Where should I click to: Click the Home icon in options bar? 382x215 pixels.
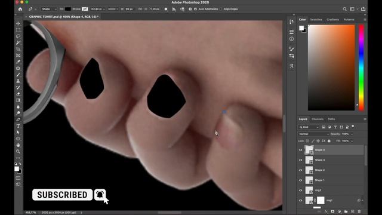pyautogui.click(x=20, y=9)
